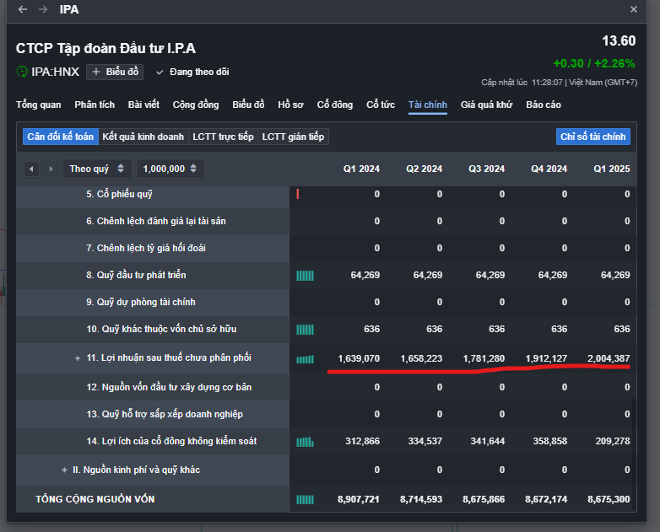Show the LCTT trực tiếp statement
The image size is (660, 532).
pyautogui.click(x=223, y=137)
